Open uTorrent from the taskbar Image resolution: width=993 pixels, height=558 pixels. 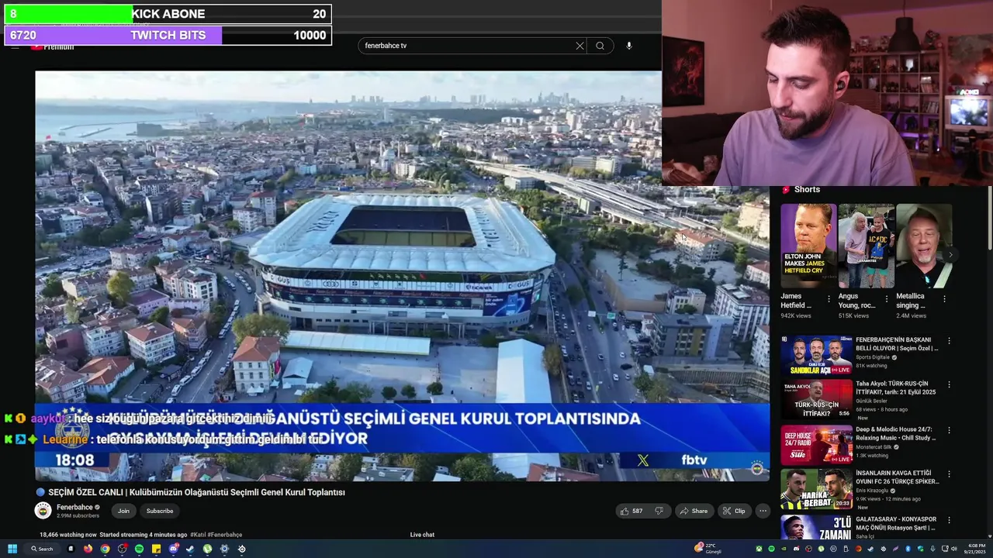point(207,549)
